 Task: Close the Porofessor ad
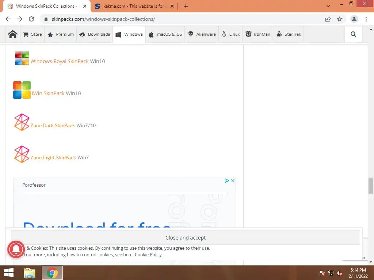[x=233, y=181]
